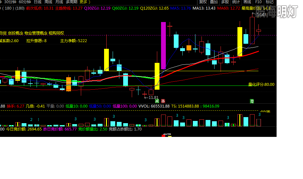Open the 画线 drawing tools
This screenshot has width=303, height=179.
tap(247, 2)
